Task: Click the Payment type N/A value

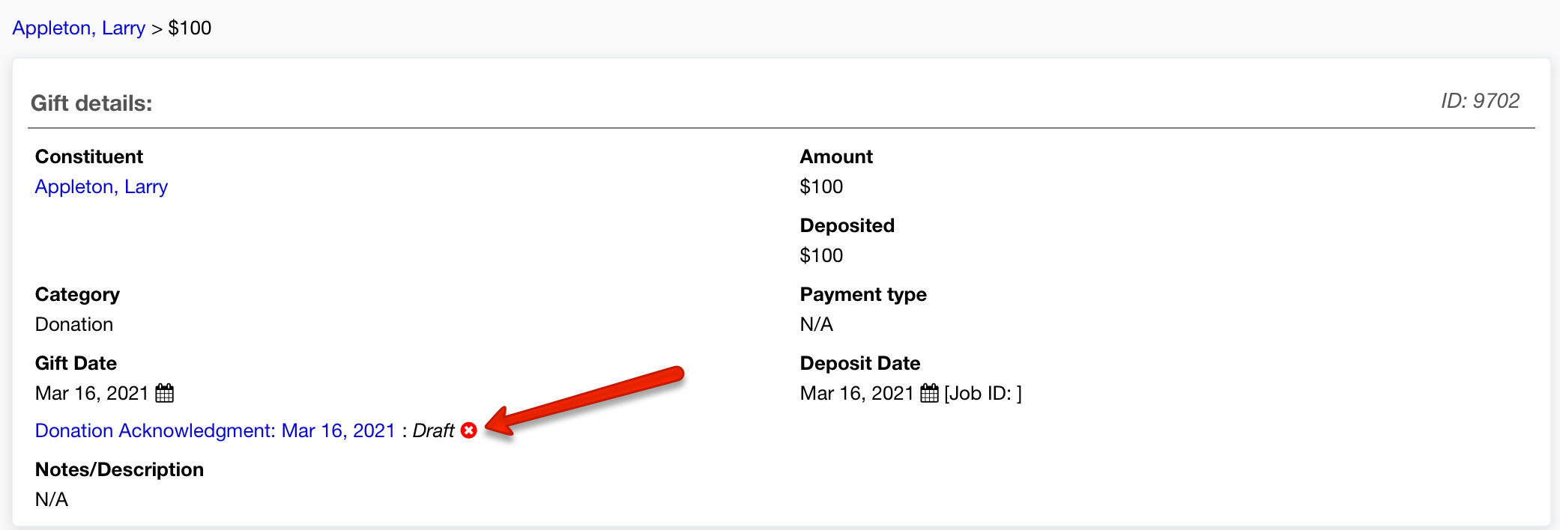Action: pyautogui.click(x=816, y=325)
